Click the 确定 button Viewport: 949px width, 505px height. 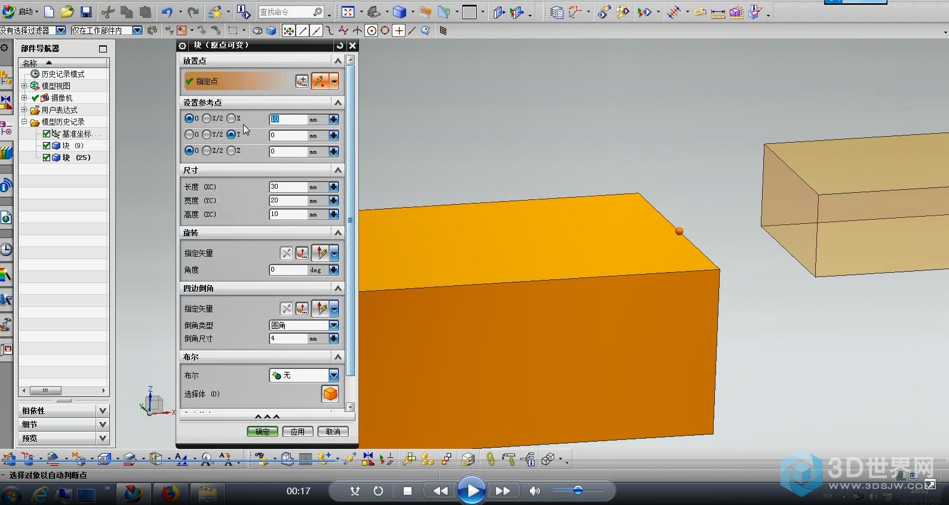pos(263,432)
